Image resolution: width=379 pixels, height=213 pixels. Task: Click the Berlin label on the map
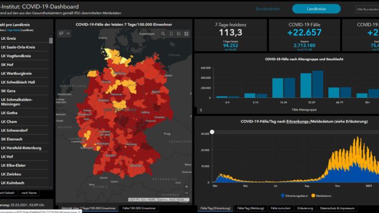click(155, 92)
